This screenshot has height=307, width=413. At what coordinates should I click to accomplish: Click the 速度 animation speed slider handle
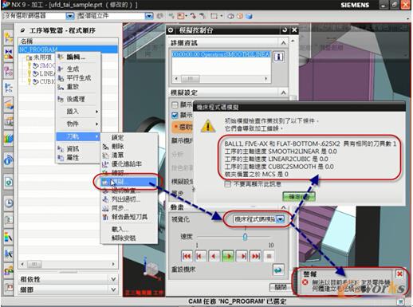[x=245, y=237]
